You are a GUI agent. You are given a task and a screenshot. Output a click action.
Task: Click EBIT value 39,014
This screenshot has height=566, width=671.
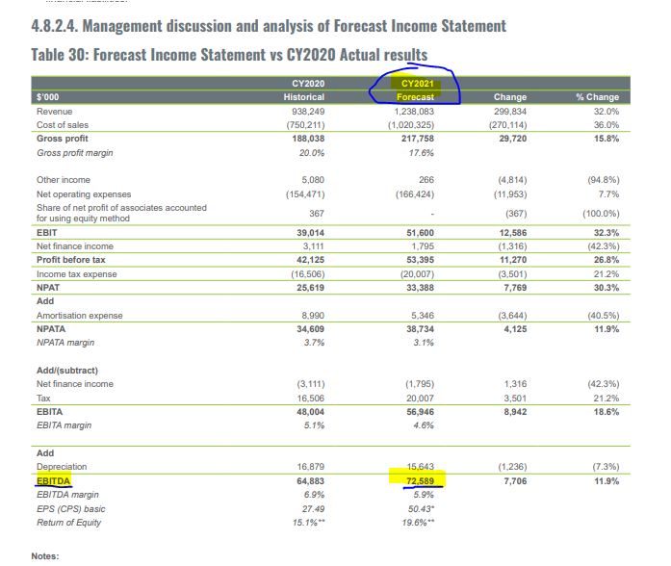[311, 233]
